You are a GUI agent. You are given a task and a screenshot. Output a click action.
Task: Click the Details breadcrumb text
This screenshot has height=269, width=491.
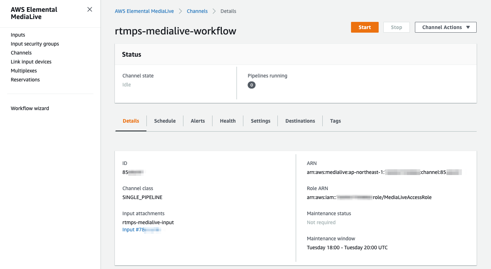coord(228,11)
